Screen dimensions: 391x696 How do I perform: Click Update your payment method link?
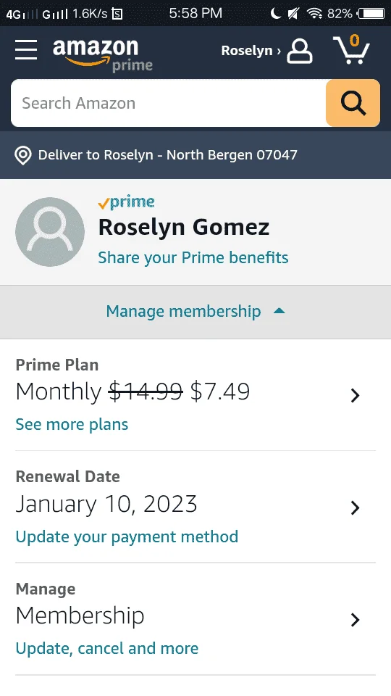127,536
